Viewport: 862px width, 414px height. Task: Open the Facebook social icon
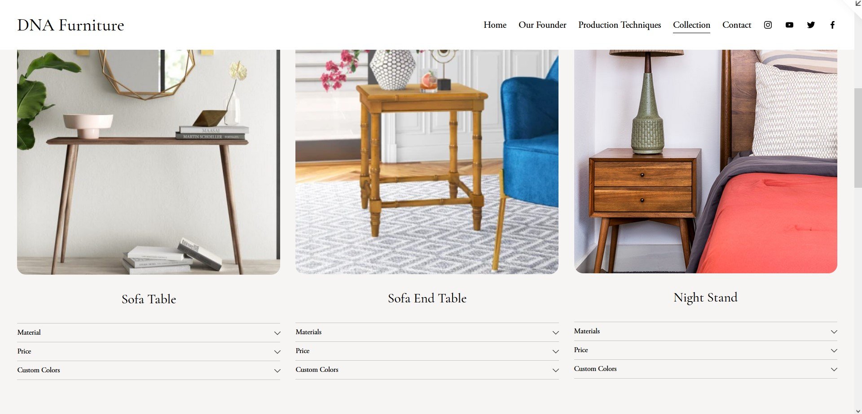pos(832,25)
